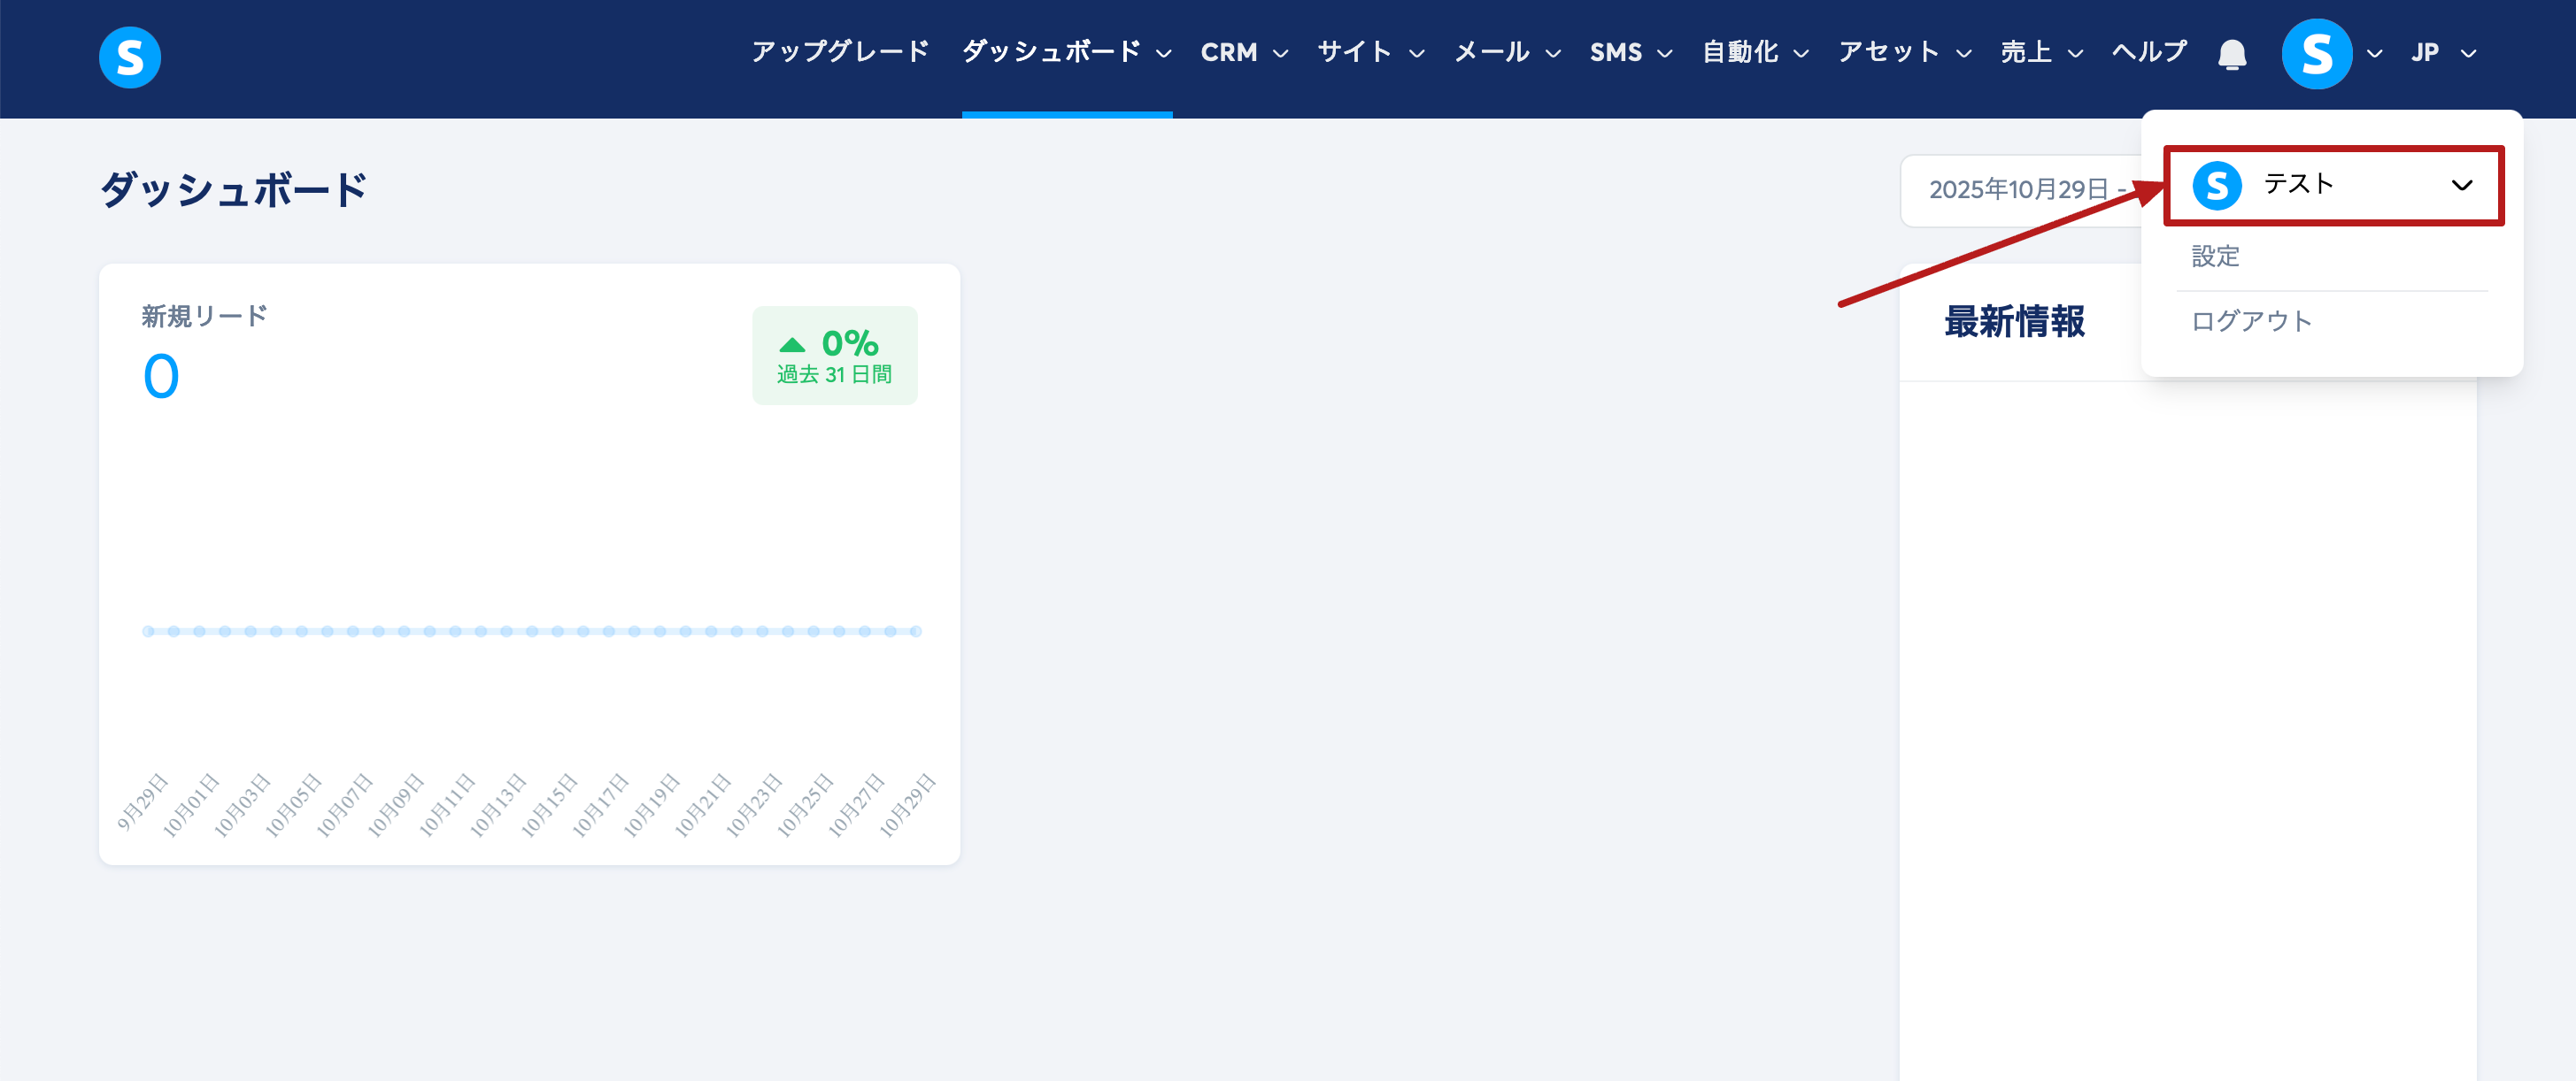Click the アップグレード link

840,52
